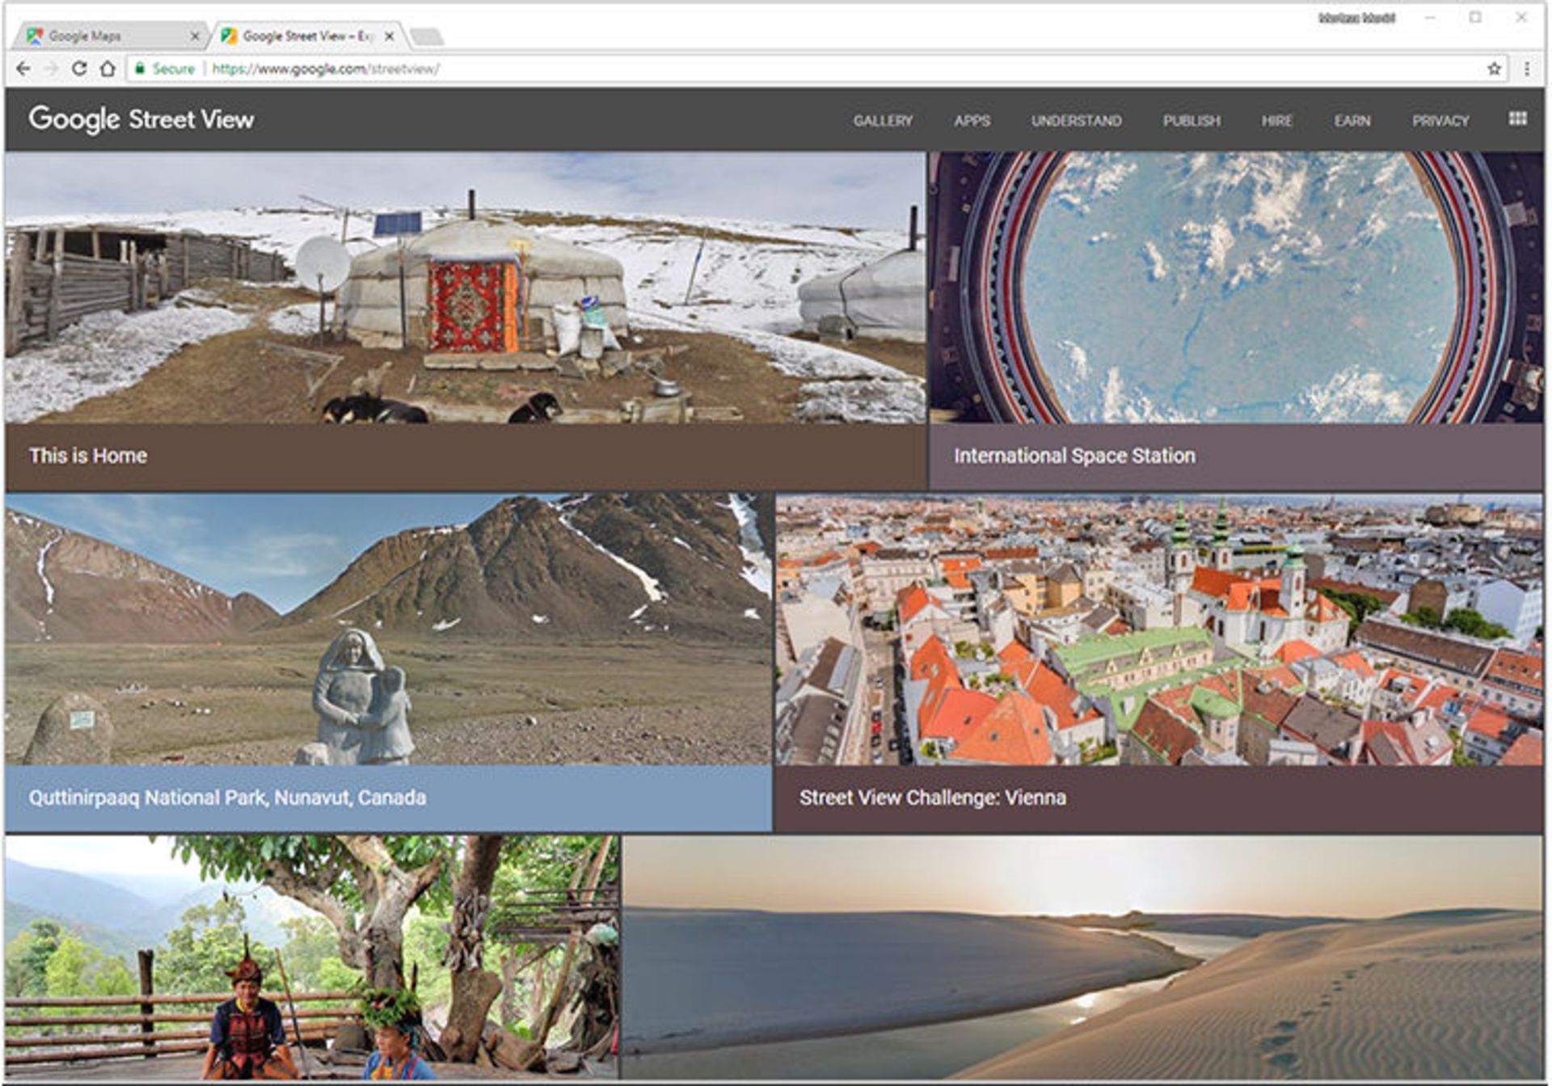Close the Google Street View tab
Viewport: 1552px width, 1086px height.
click(x=389, y=36)
